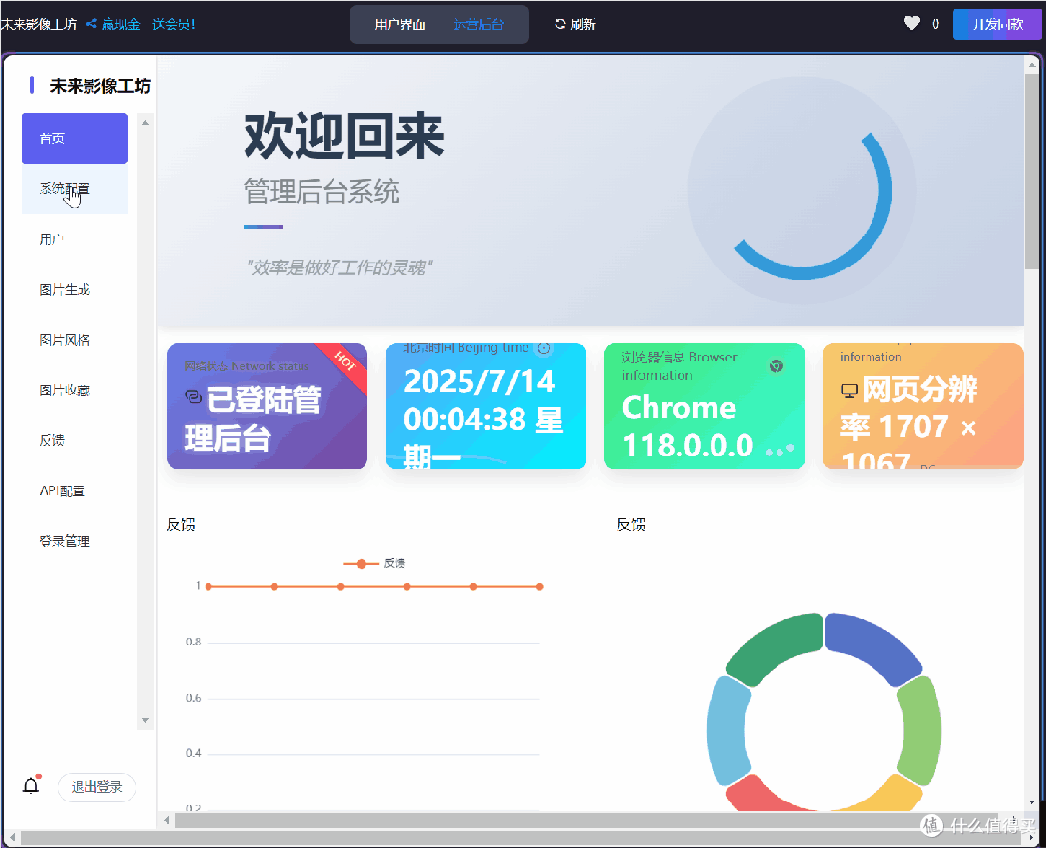Click the 管理后台系统 subtitle
The width and height of the screenshot is (1046, 848).
322,191
